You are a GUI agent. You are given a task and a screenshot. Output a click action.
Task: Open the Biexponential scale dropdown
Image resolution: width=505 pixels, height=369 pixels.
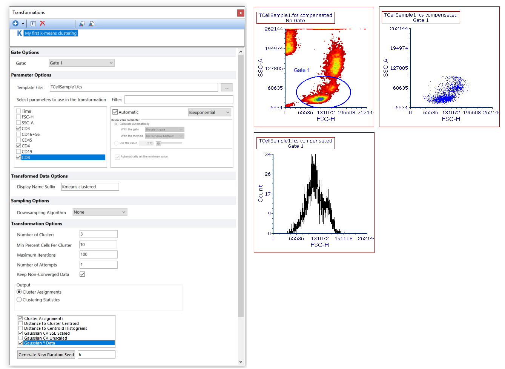[x=210, y=112]
